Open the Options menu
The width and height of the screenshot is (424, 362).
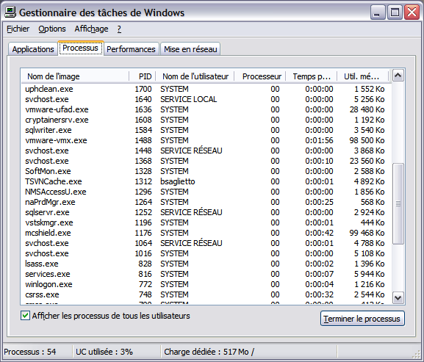pos(52,29)
